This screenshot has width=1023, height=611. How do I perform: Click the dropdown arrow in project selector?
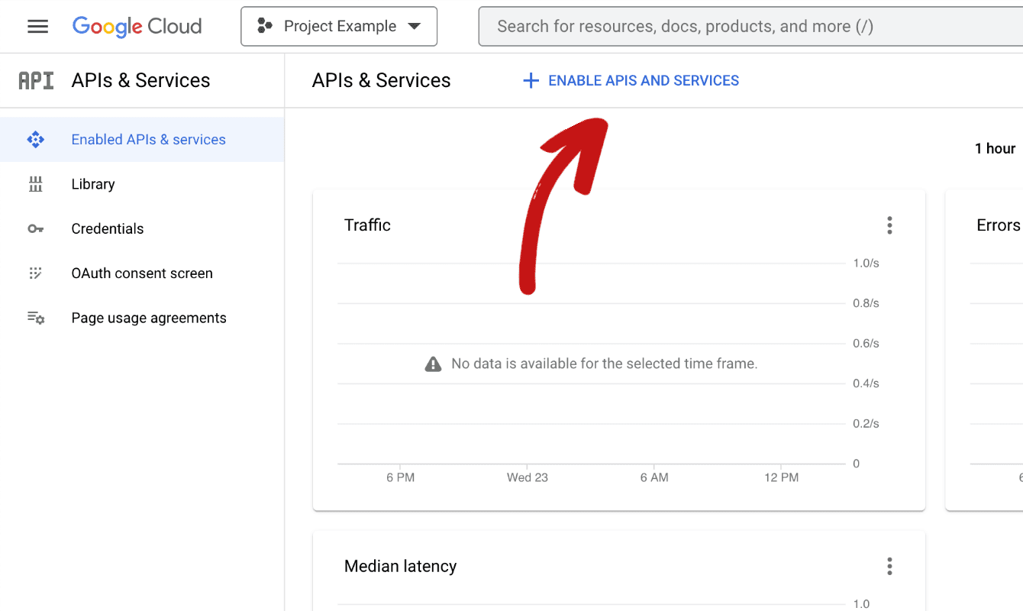click(414, 26)
